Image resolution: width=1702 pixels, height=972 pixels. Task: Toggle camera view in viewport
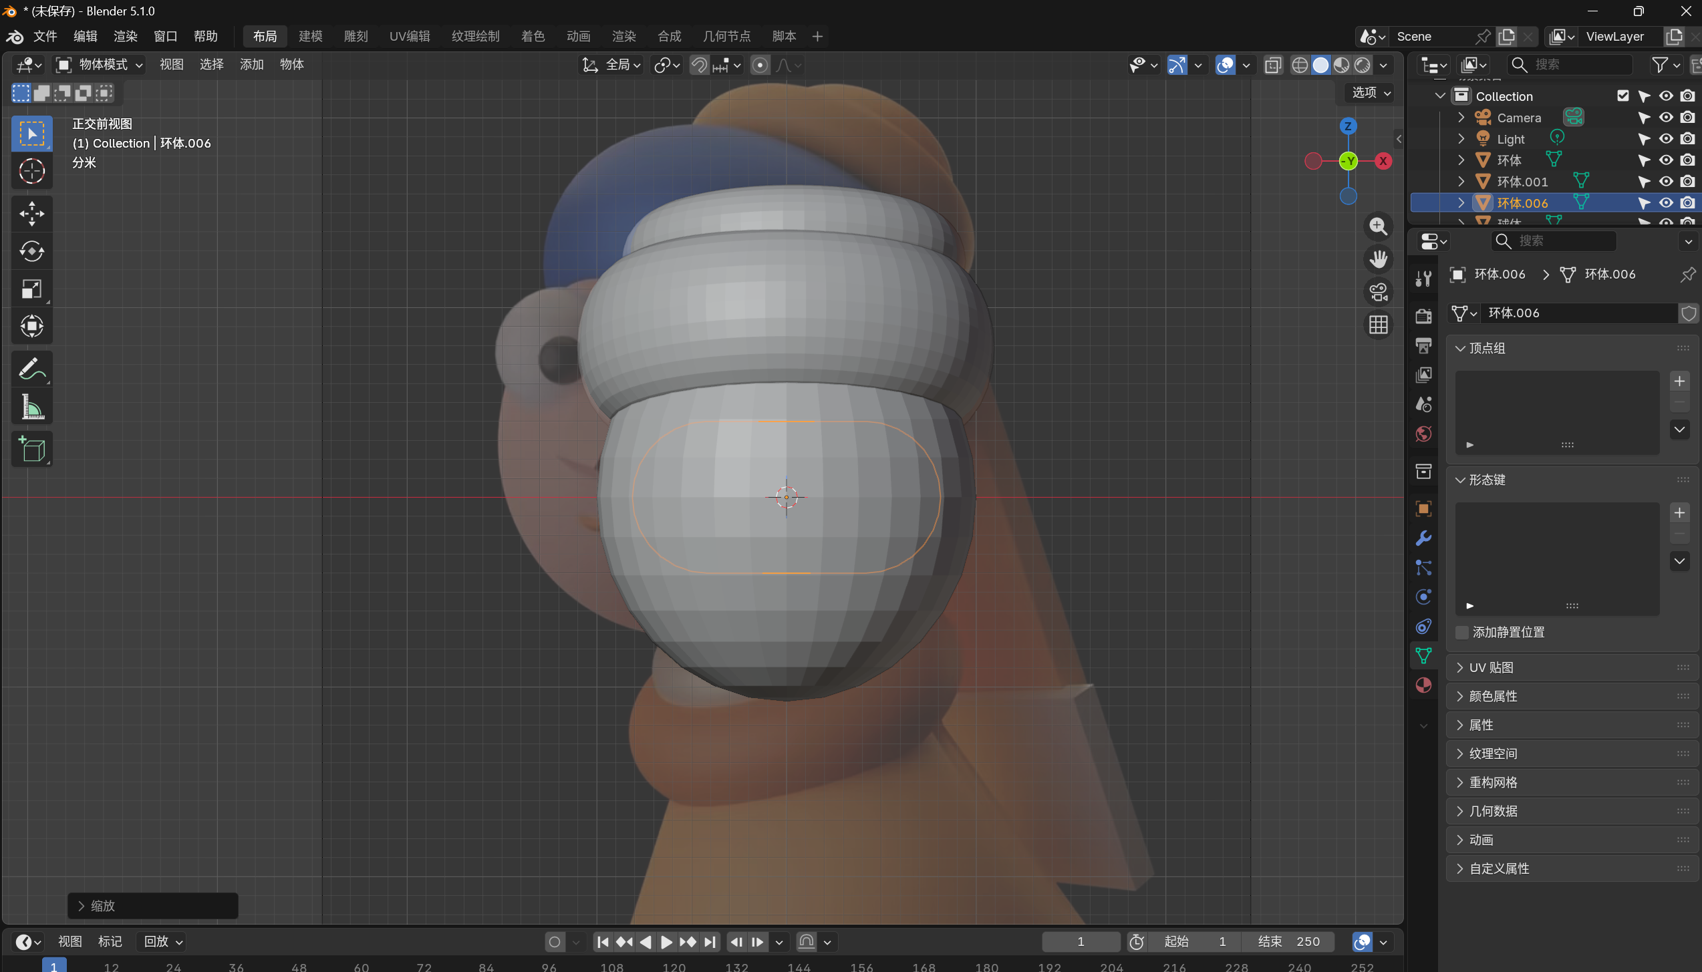click(1378, 292)
